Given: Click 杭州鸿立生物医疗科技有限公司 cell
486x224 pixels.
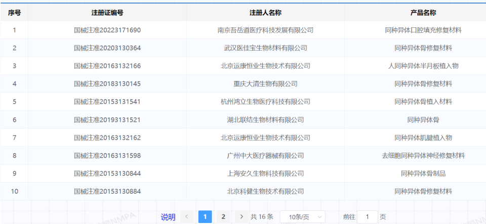Looking at the screenshot, I should tap(265, 102).
